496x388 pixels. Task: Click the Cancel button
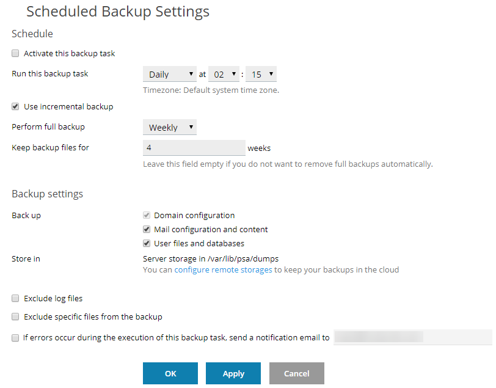pyautogui.click(x=297, y=373)
